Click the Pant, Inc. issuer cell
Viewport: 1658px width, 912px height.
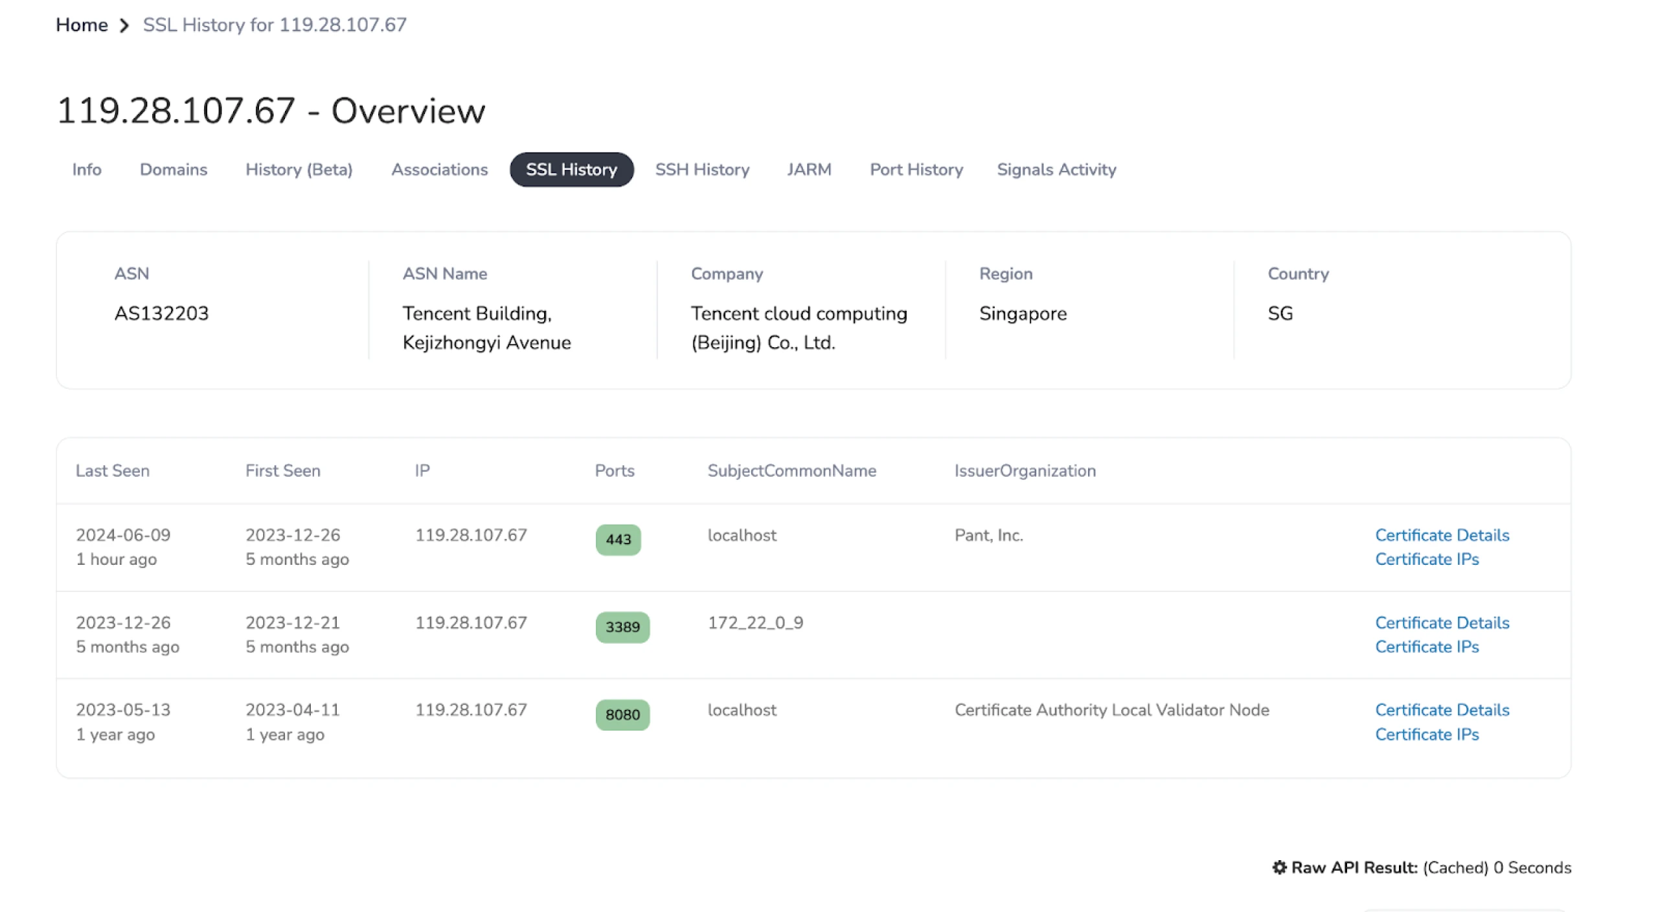[x=988, y=535]
